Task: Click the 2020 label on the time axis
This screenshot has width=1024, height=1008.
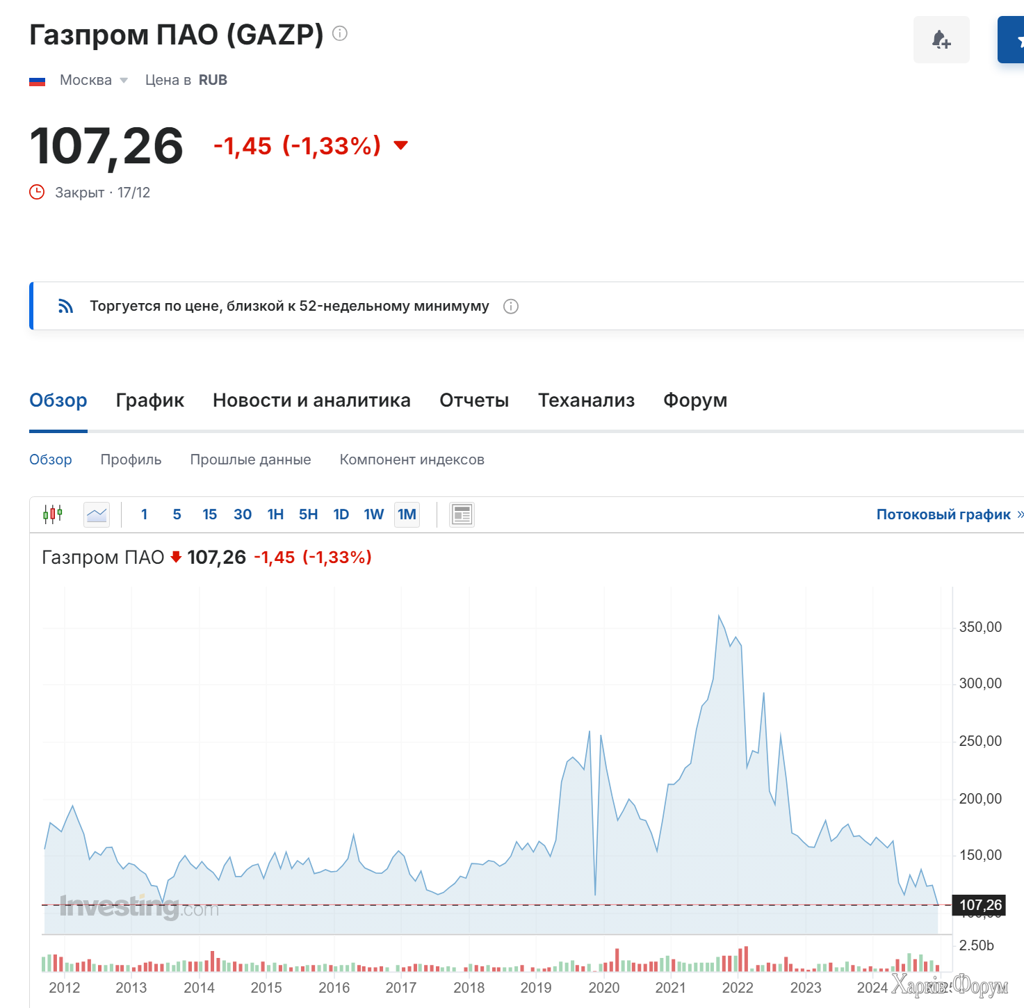Action: (603, 988)
